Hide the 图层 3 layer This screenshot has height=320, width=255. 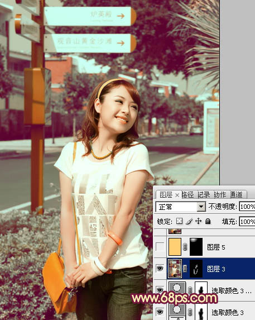pyautogui.click(x=160, y=269)
